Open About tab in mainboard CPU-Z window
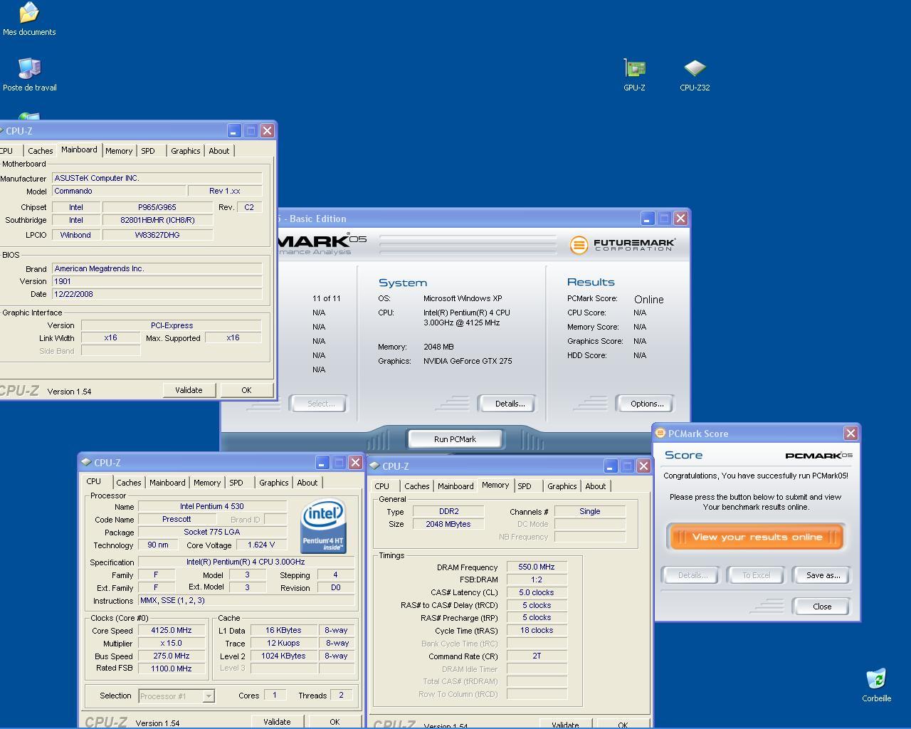This screenshot has width=911, height=729. coord(219,151)
